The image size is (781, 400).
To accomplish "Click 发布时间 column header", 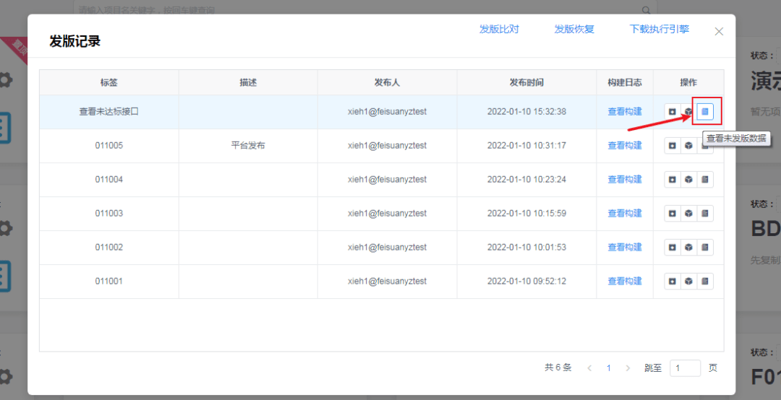I will [x=526, y=82].
